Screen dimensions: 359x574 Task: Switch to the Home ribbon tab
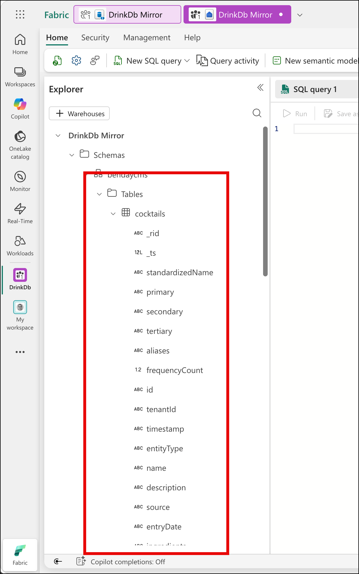(x=57, y=38)
